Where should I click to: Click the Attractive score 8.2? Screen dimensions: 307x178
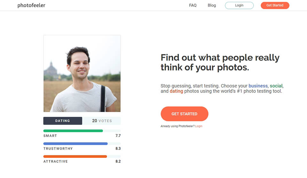pyautogui.click(x=118, y=161)
